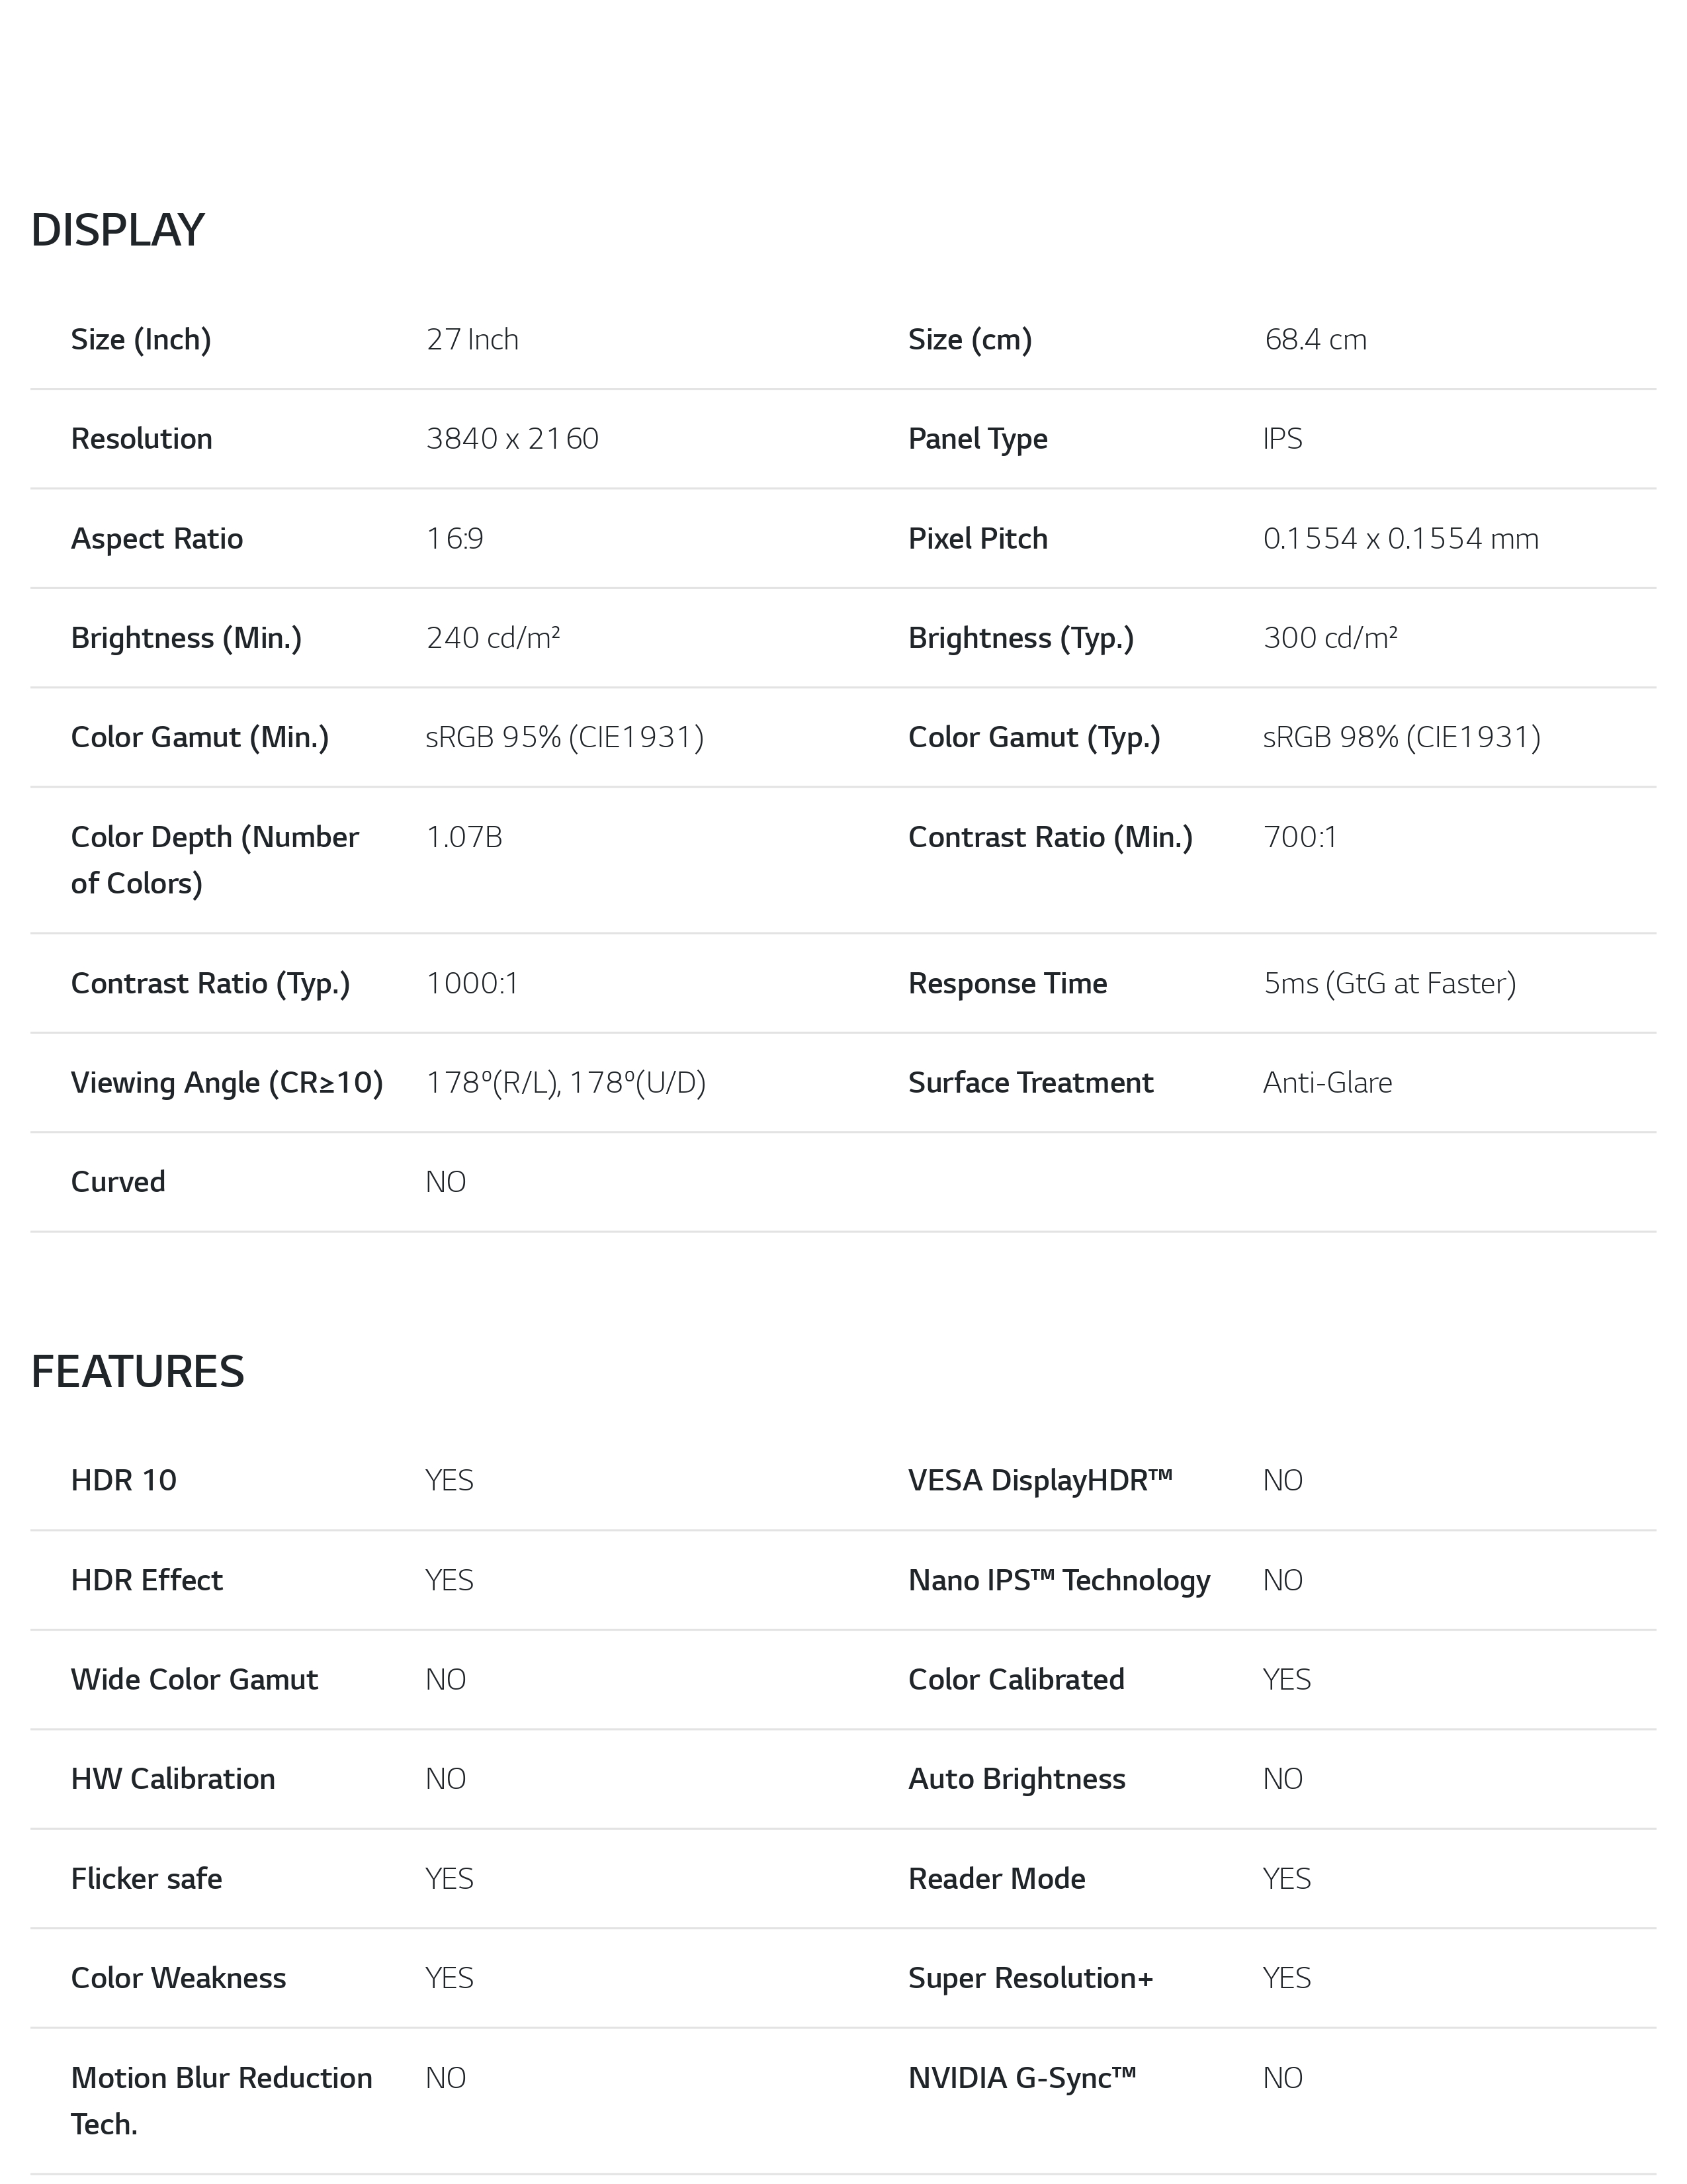
Task: Click the Nano IPS™ Technology label
Action: pos(1059,1580)
